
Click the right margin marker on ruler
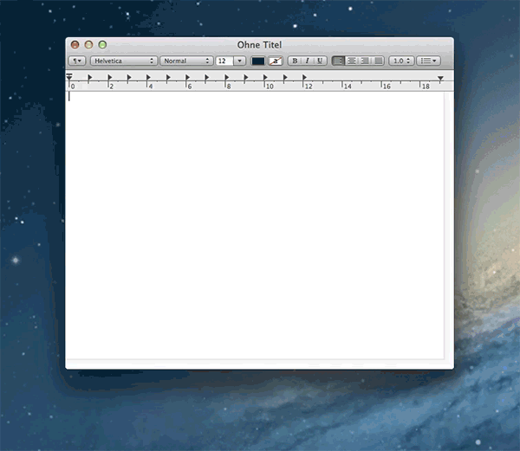[x=440, y=79]
